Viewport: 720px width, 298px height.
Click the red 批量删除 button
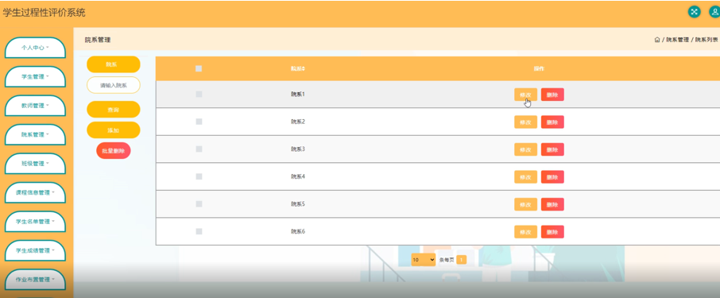[x=114, y=151]
